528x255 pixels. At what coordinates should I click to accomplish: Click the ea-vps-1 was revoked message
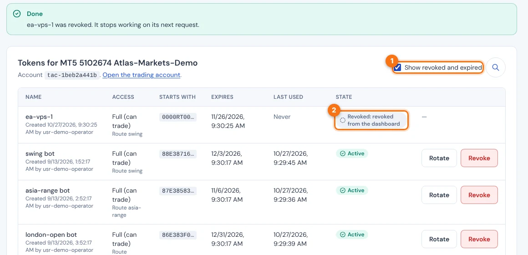click(x=113, y=25)
